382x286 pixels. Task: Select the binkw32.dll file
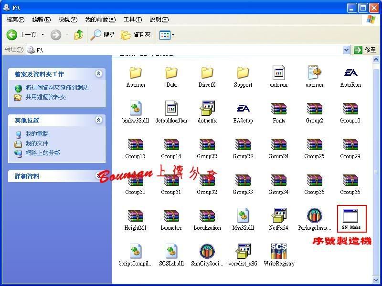click(x=136, y=112)
